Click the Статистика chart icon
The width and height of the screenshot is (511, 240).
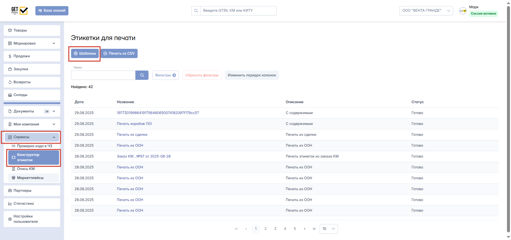point(10,204)
